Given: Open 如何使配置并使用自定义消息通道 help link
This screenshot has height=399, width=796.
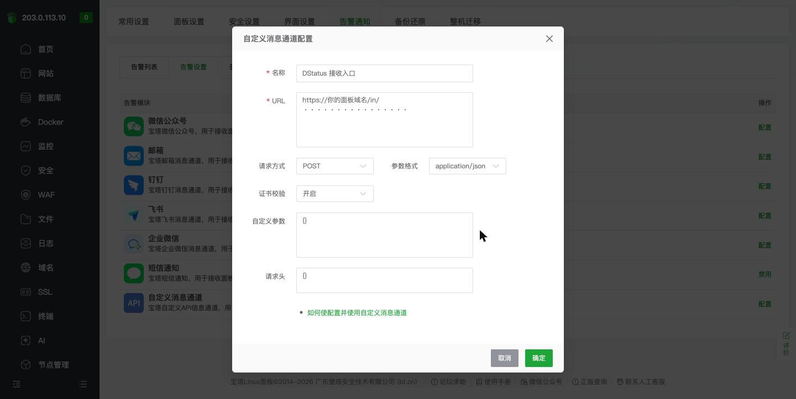Looking at the screenshot, I should pos(357,313).
